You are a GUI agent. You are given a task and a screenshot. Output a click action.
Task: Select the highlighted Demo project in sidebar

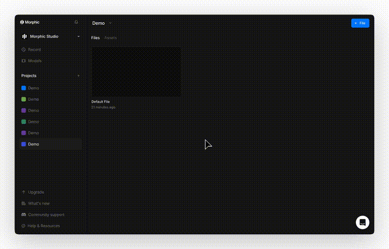(x=33, y=144)
